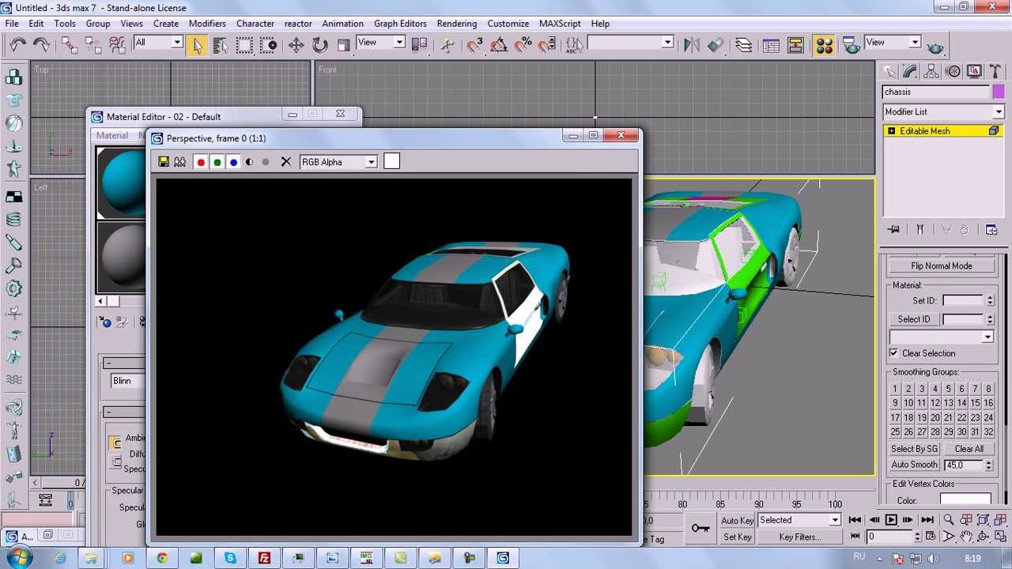This screenshot has height=569, width=1012.
Task: Open the MAXScript menu
Action: [x=560, y=24]
